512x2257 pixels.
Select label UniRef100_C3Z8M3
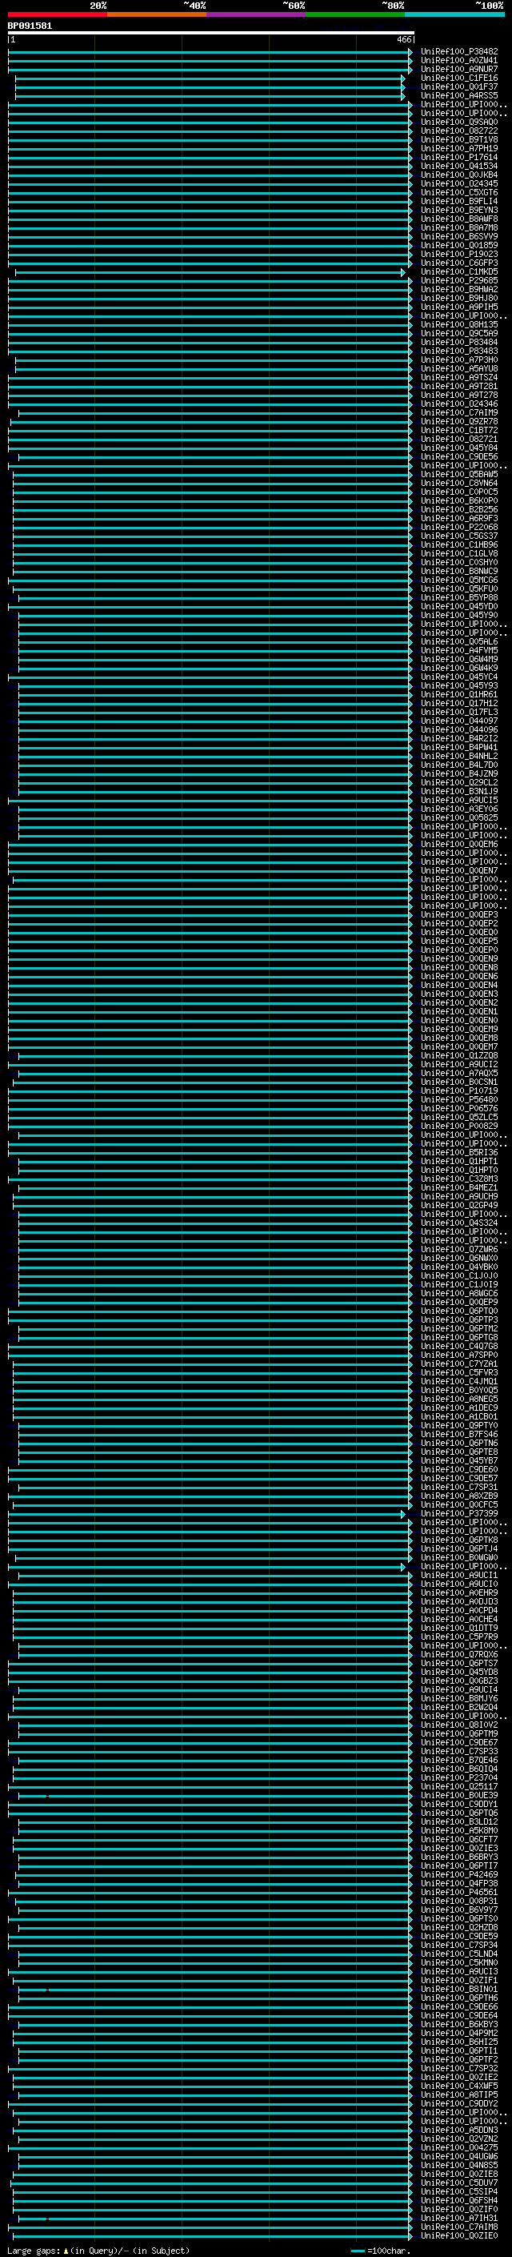coord(459,1179)
